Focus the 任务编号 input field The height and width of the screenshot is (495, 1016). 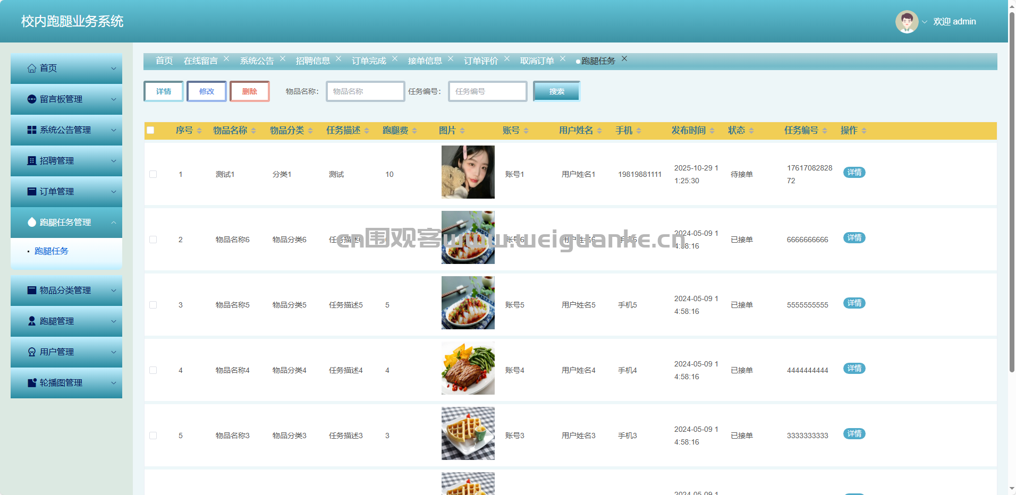[487, 91]
